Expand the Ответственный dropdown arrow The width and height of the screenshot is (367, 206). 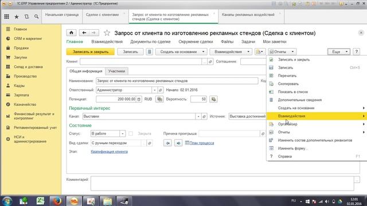pos(154,90)
